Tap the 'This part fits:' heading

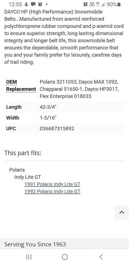point(23,153)
